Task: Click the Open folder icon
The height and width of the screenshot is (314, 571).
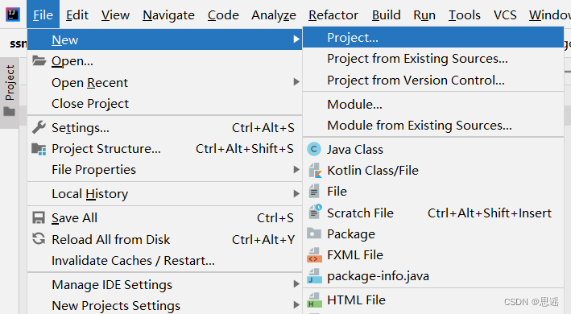Action: point(39,60)
